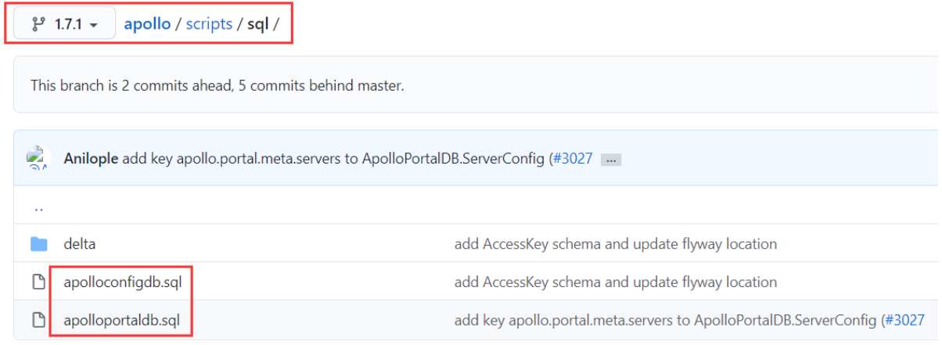Expand the commit message ellipsis button

point(610,160)
